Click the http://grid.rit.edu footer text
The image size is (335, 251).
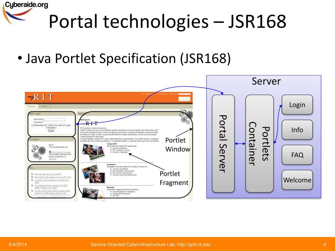click(194, 244)
